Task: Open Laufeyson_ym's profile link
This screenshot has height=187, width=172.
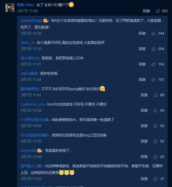Action: [32, 104]
